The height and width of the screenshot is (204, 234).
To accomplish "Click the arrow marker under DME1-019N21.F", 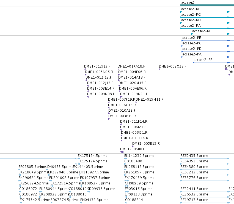I will click(121, 97).
